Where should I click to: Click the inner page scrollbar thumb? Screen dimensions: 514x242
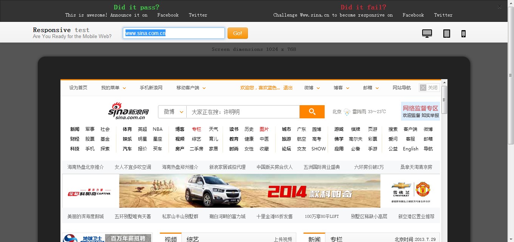click(444, 100)
